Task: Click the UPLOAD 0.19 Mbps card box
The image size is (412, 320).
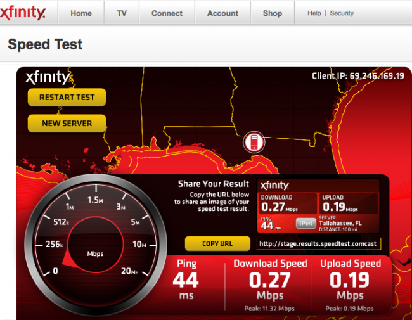Action: tap(349, 203)
